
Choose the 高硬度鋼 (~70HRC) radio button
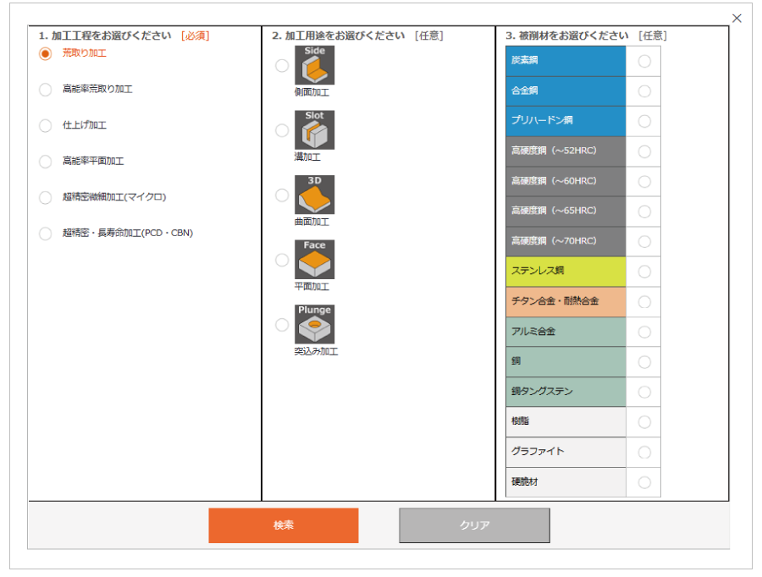tap(644, 241)
